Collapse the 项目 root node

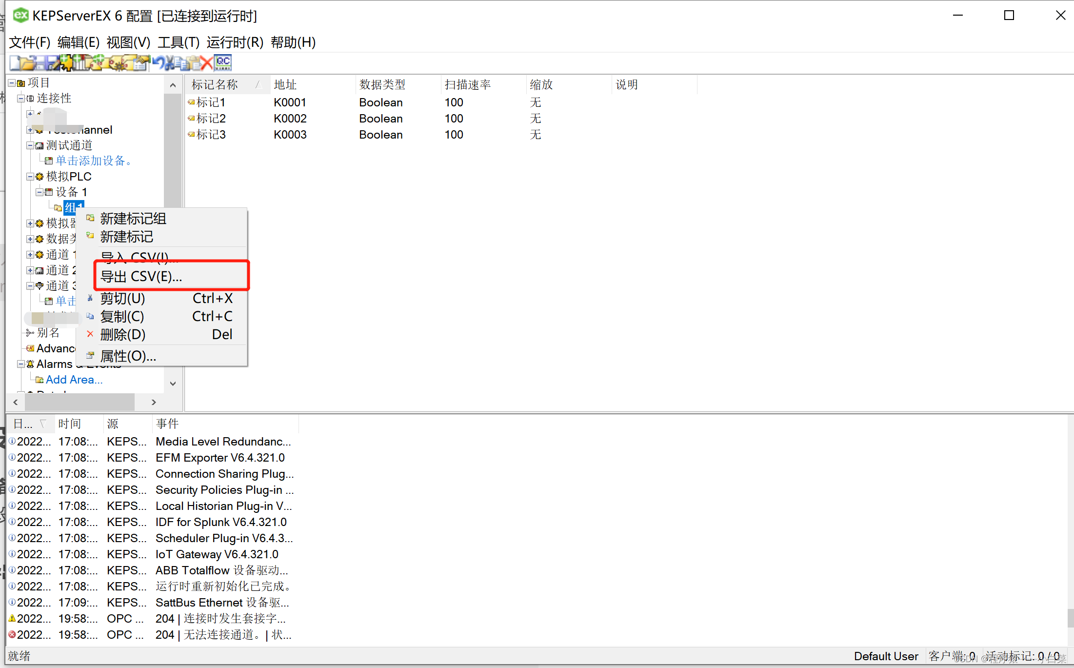pyautogui.click(x=12, y=83)
